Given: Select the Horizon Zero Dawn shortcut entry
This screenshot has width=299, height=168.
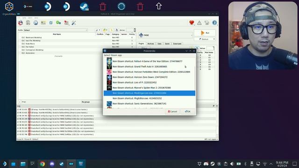Looking at the screenshot, I should (149, 77).
